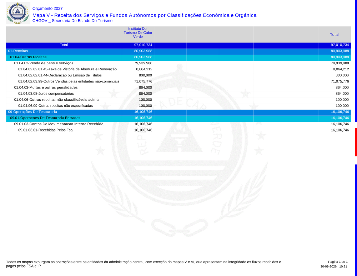Viewport: 357px width, 276px height.
Task: Click "01.04.02.02.01.43-Taxa de Vistória de Abertura e Renovação"
Action: [67, 69]
